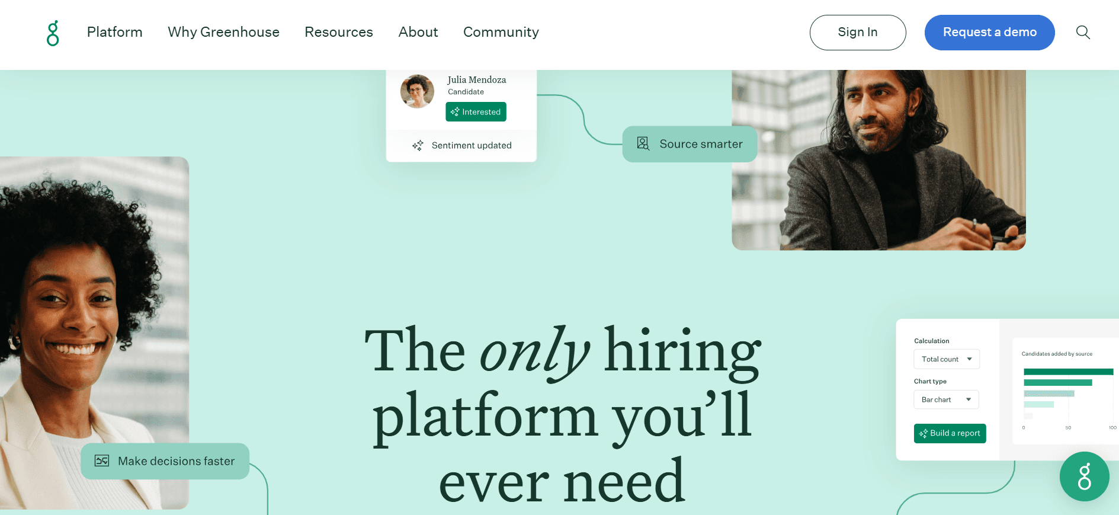The height and width of the screenshot is (515, 1119).
Task: Expand the Total count dropdown
Action: (947, 359)
